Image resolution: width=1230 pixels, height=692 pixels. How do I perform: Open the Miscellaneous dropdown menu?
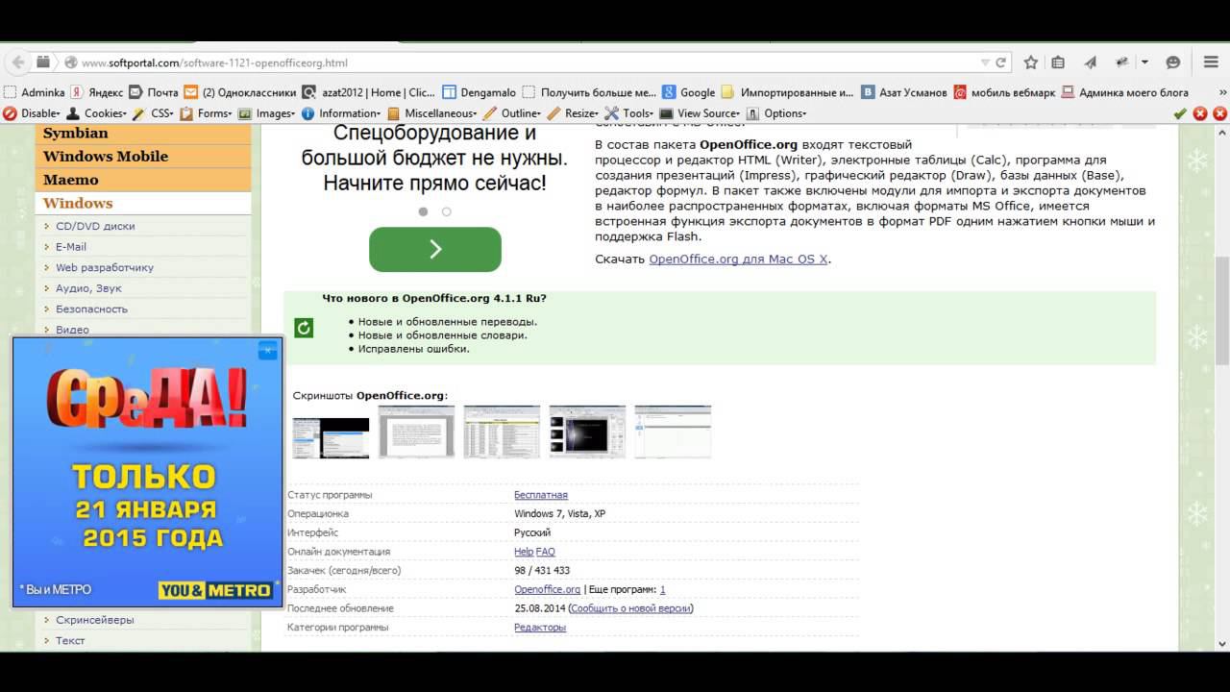coord(432,113)
